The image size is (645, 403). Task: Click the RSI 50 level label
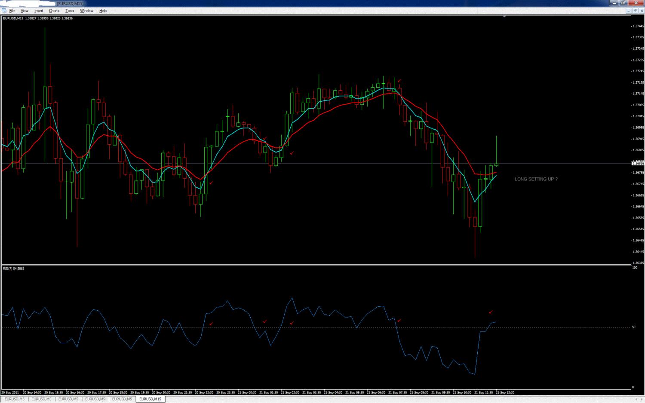[634, 327]
